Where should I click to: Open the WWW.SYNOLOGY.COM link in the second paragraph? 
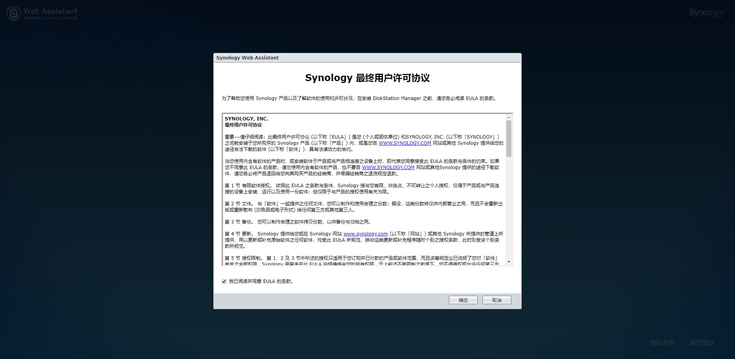[x=388, y=167]
